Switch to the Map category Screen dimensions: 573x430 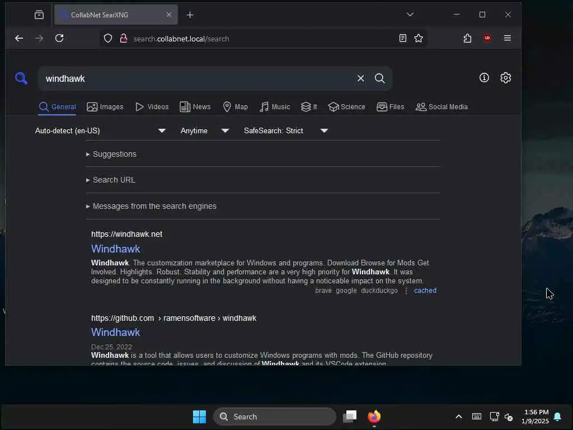point(236,107)
